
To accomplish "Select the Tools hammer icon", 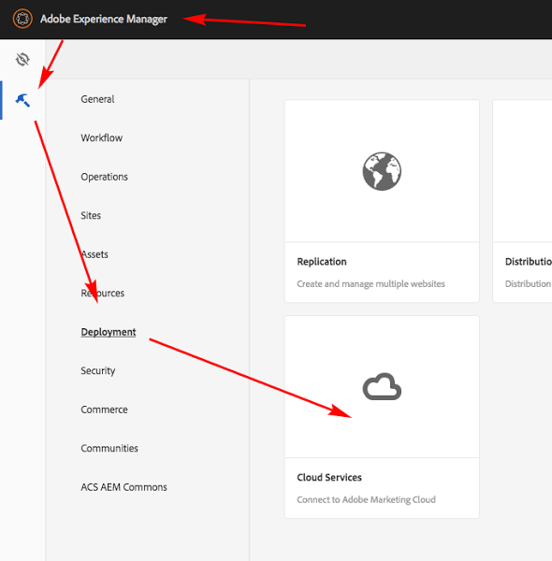I will pos(22,100).
